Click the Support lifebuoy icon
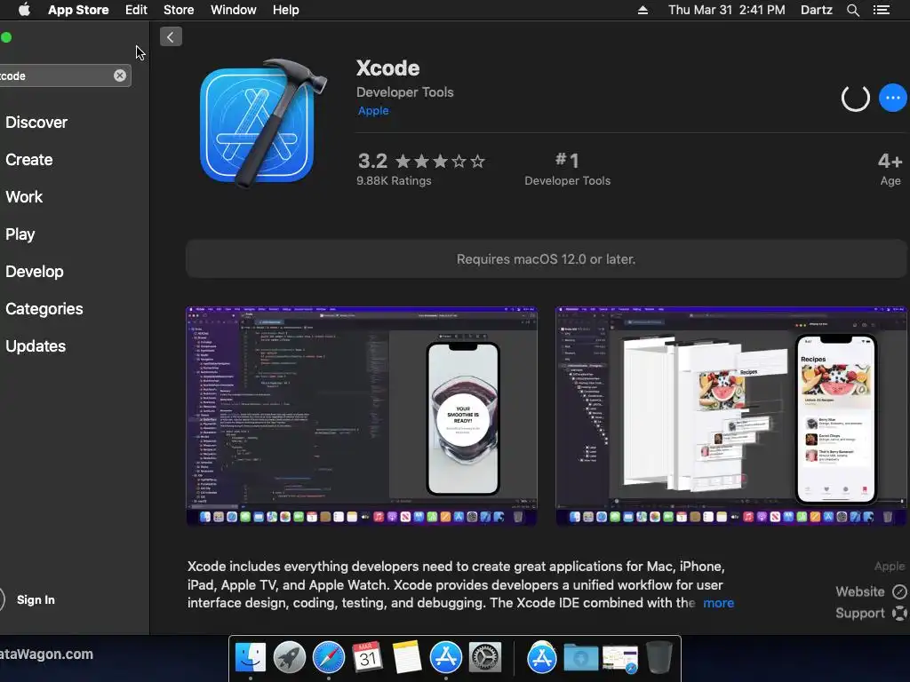This screenshot has width=910, height=682. point(899,613)
